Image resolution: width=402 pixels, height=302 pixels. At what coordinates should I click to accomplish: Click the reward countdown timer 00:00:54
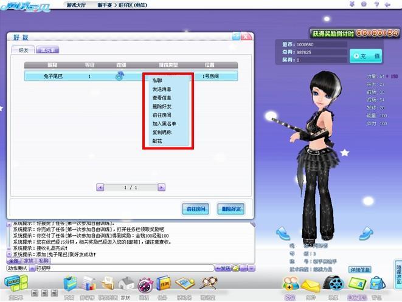(378, 33)
